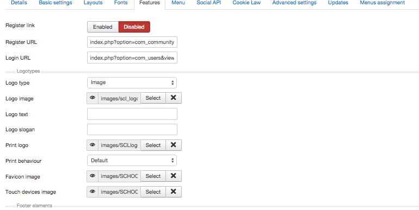This screenshot has width=419, height=210.
Task: Click the Touch devices image label
Action: 30,192
